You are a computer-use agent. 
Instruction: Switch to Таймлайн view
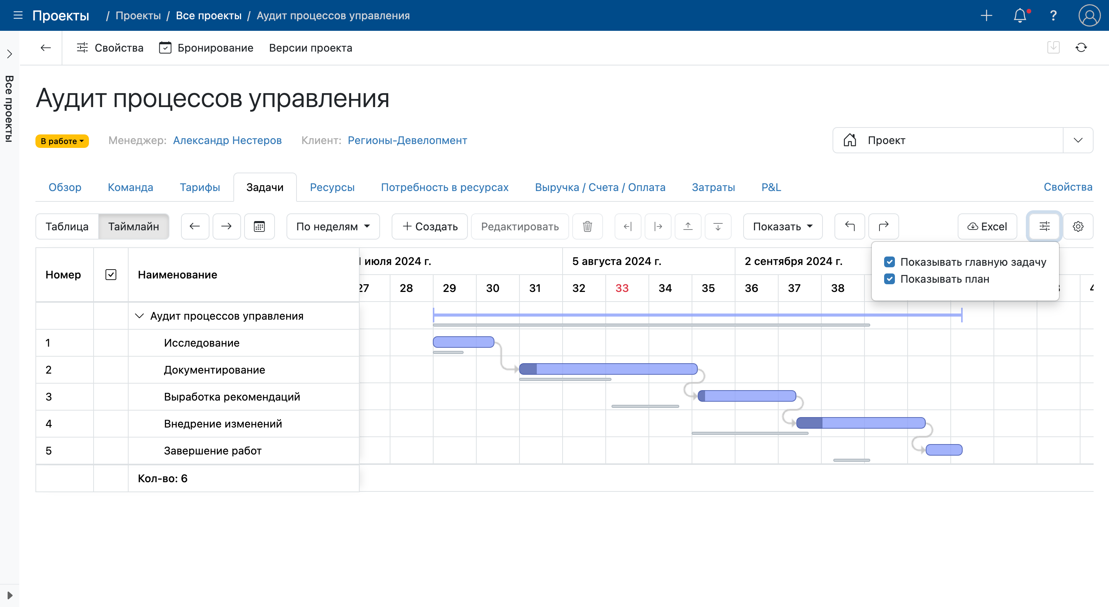click(134, 226)
